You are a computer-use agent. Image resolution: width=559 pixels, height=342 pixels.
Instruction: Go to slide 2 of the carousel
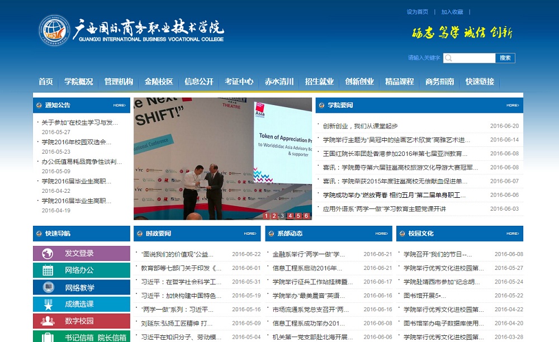pos(274,216)
